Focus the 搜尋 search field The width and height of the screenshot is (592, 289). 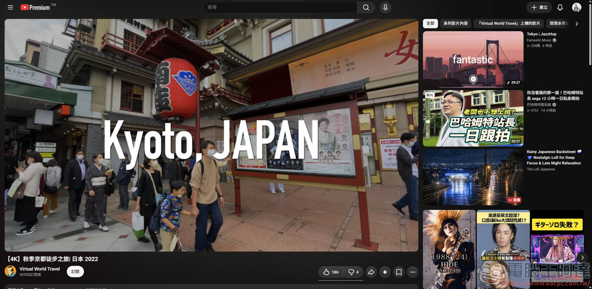coord(280,7)
